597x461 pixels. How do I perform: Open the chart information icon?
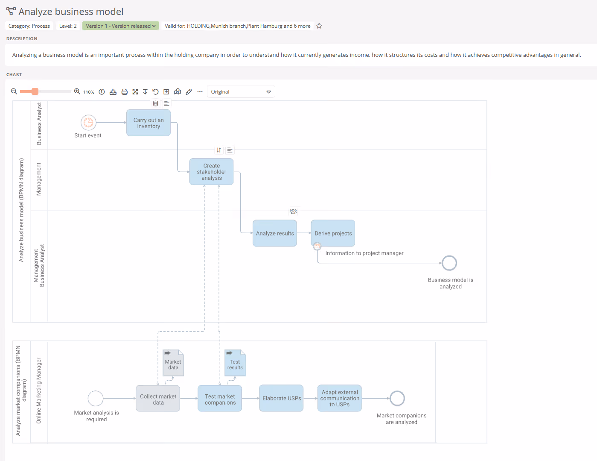coord(102,91)
